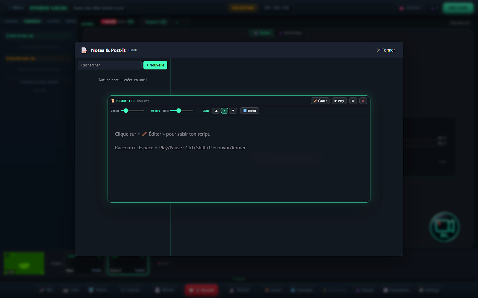The height and width of the screenshot is (298, 478).
Task: Create a new note with + Nouvelle
Action: (155, 65)
